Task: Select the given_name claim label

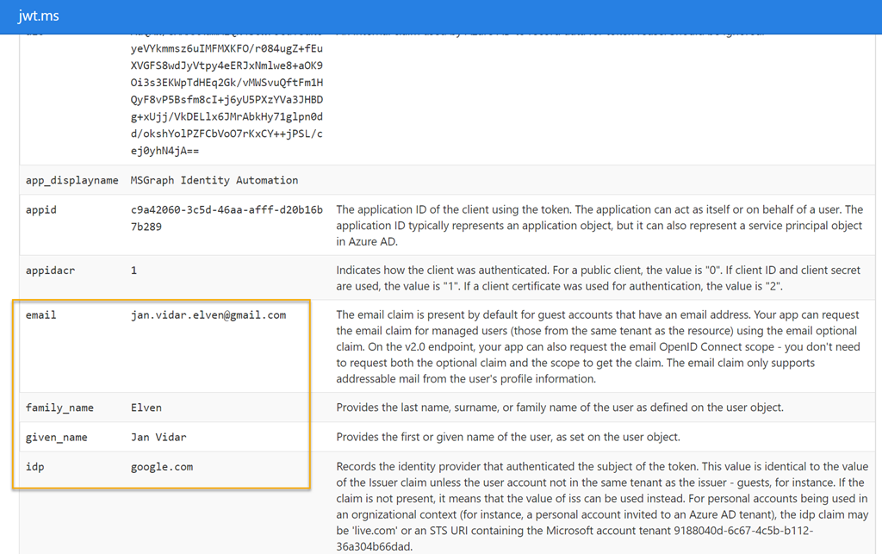Action: click(56, 438)
